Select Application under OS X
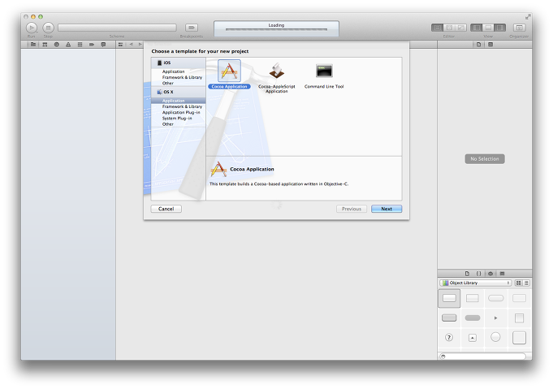The height and width of the screenshot is (389, 553). pos(179,101)
